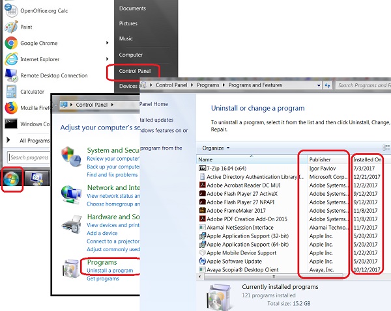391x311 pixels.
Task: Click View network status link
Action: click(113, 196)
